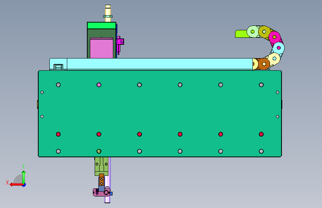Click the small clip on the rail's left end
This screenshot has height=208, width=322.
(58, 67)
